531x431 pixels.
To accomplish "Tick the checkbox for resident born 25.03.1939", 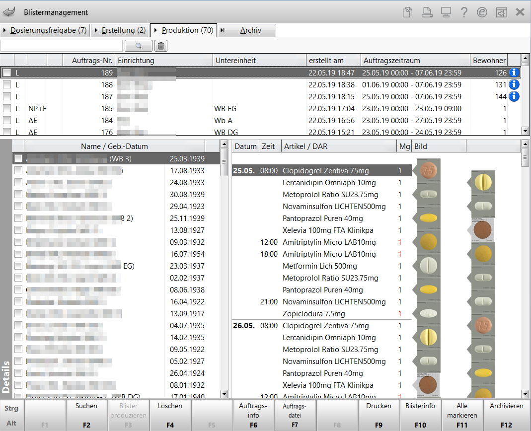I will click(18, 158).
